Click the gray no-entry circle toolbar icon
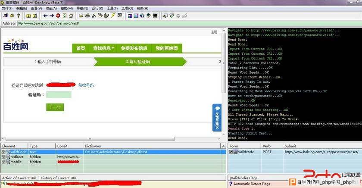The height and width of the screenshot is (188, 362). pos(178,16)
